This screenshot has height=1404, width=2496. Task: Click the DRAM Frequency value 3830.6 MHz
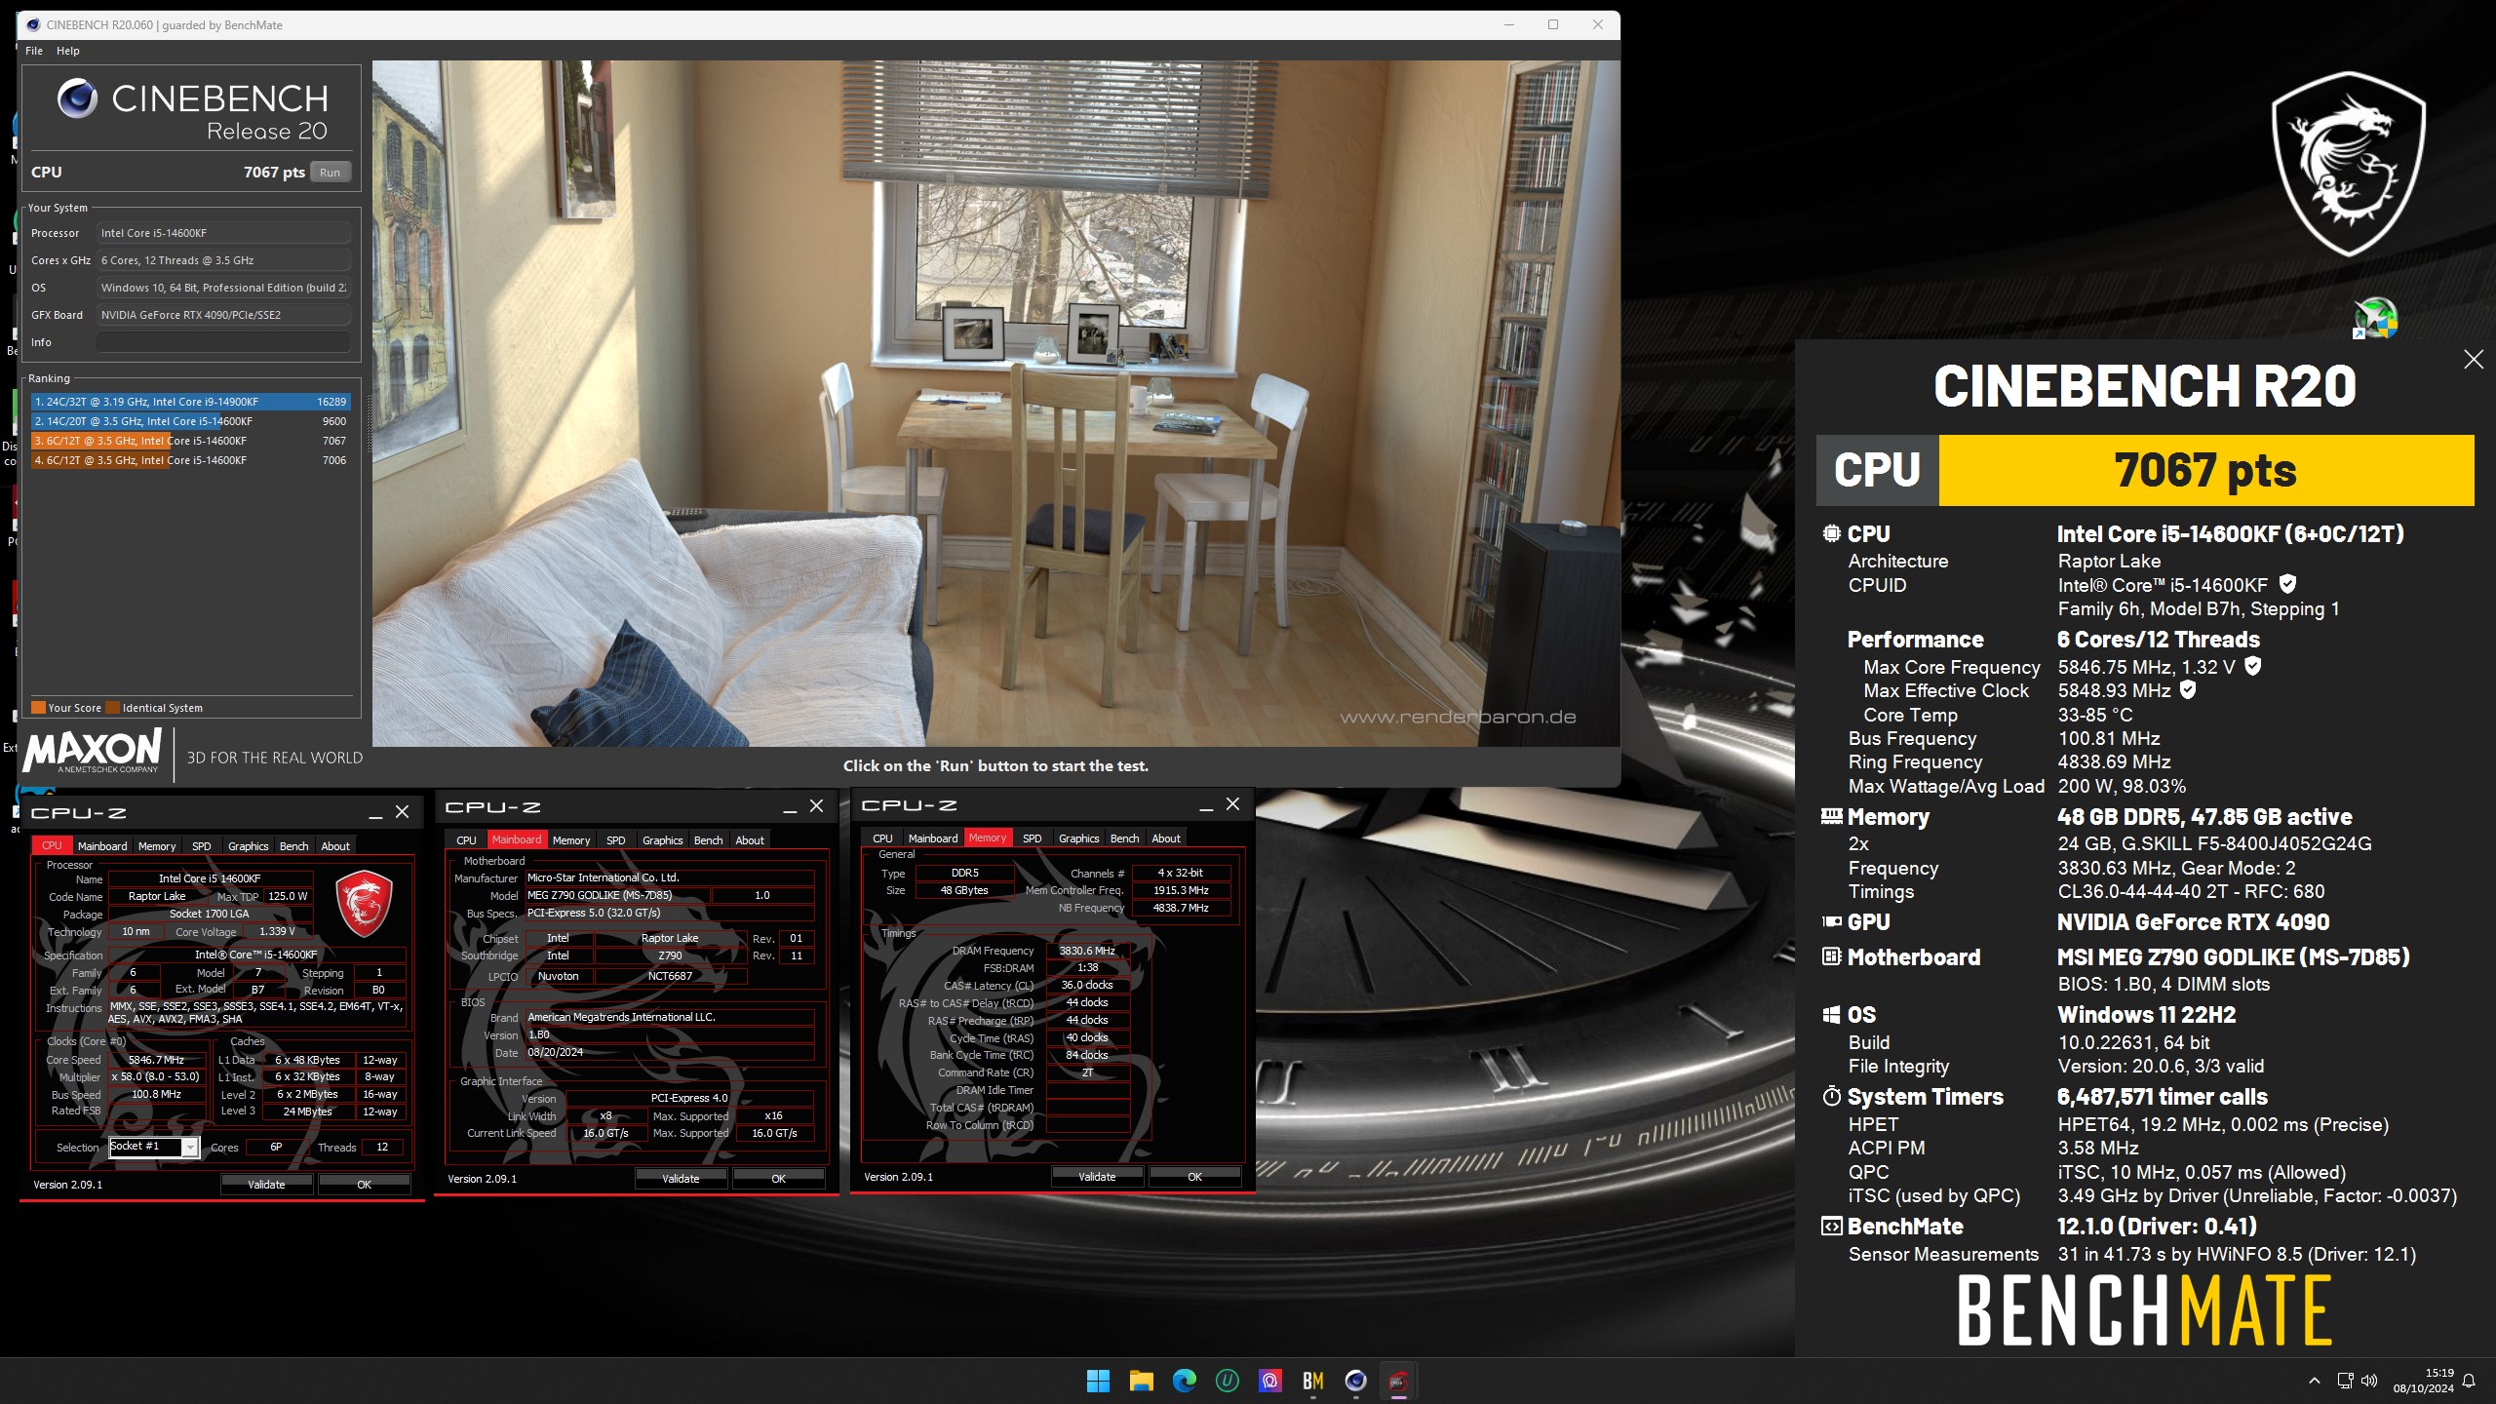pos(1087,951)
